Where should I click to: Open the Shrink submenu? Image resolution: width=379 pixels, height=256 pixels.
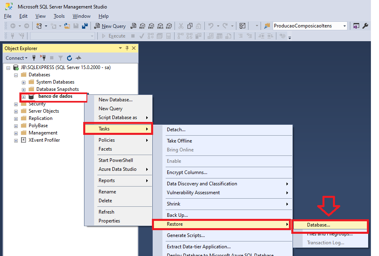pos(223,204)
